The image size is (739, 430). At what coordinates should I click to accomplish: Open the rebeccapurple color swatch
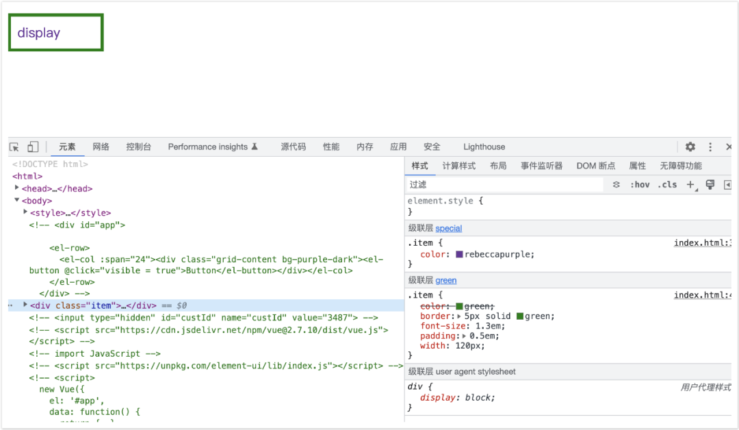point(460,255)
